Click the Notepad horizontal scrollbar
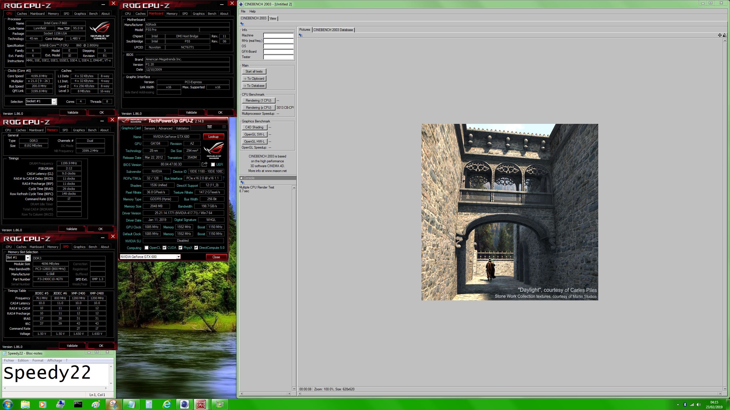The width and height of the screenshot is (730, 410). click(x=56, y=388)
